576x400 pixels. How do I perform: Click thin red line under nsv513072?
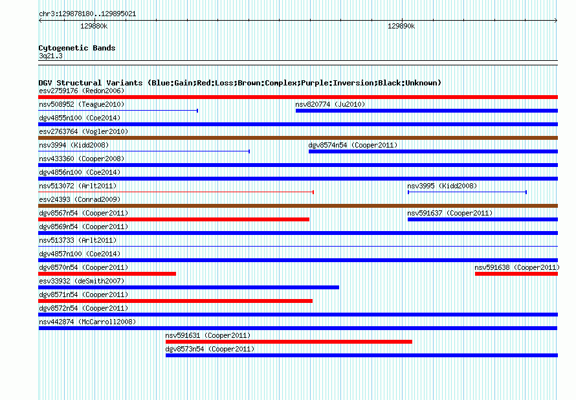click(x=175, y=192)
